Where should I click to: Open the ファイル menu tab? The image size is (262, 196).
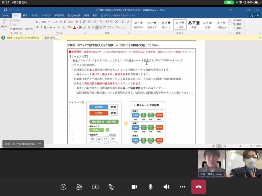point(5,15)
